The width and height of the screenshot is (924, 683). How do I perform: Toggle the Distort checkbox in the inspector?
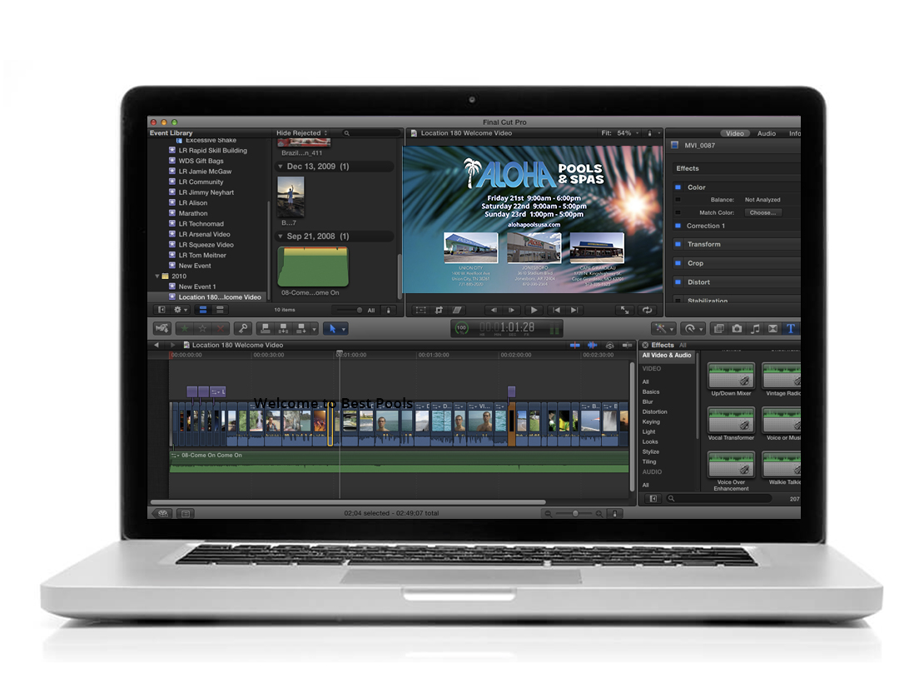[x=678, y=282]
